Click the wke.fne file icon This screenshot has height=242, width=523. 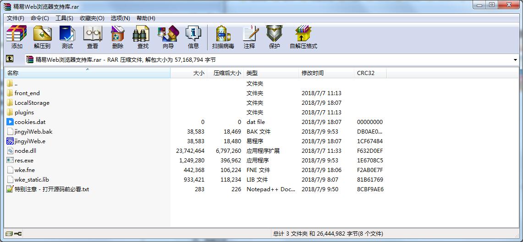(x=10, y=170)
